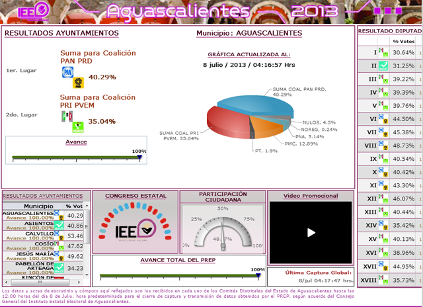The width and height of the screenshot is (423, 307).
Task: Click the Asientos row green party icon
Action: [59, 226]
